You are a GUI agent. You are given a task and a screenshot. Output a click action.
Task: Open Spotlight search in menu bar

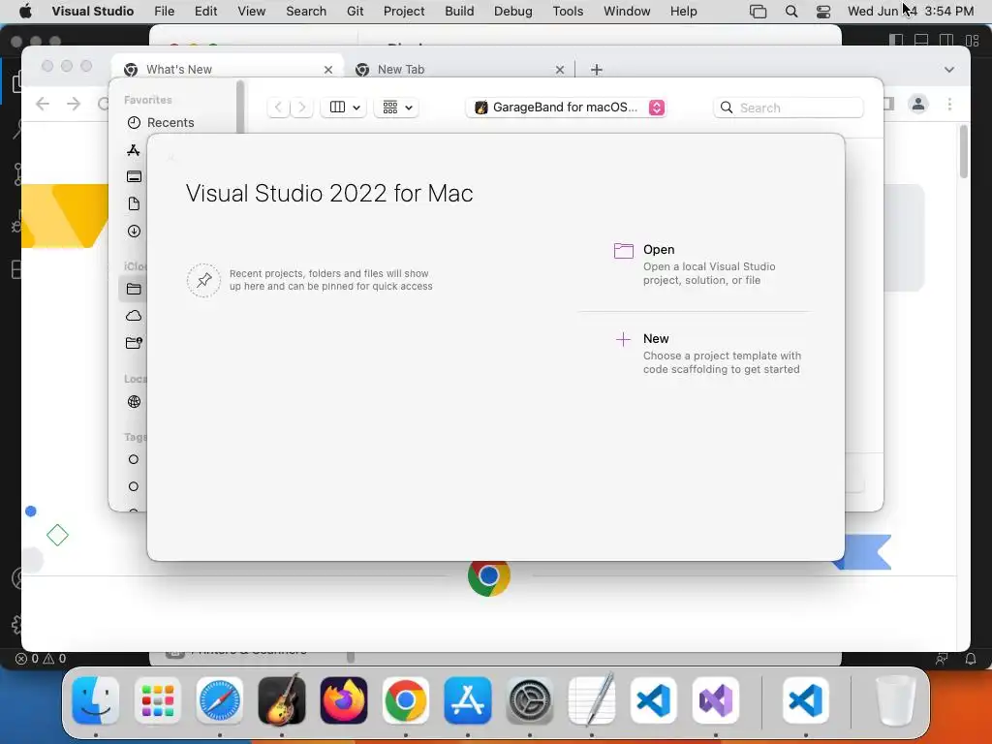tap(790, 12)
